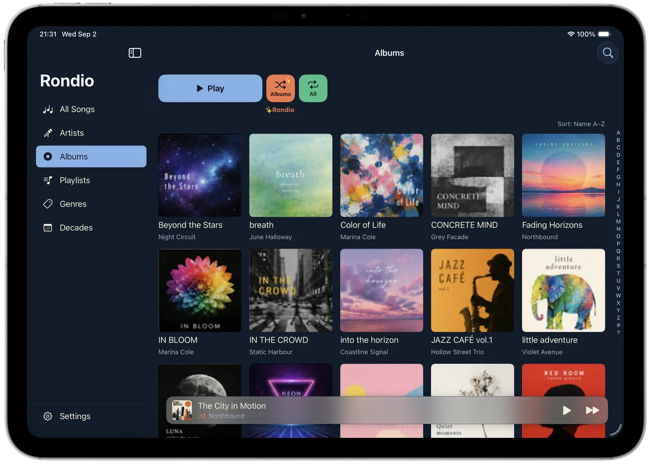Go to Artists in the sidebar

[x=91, y=133]
